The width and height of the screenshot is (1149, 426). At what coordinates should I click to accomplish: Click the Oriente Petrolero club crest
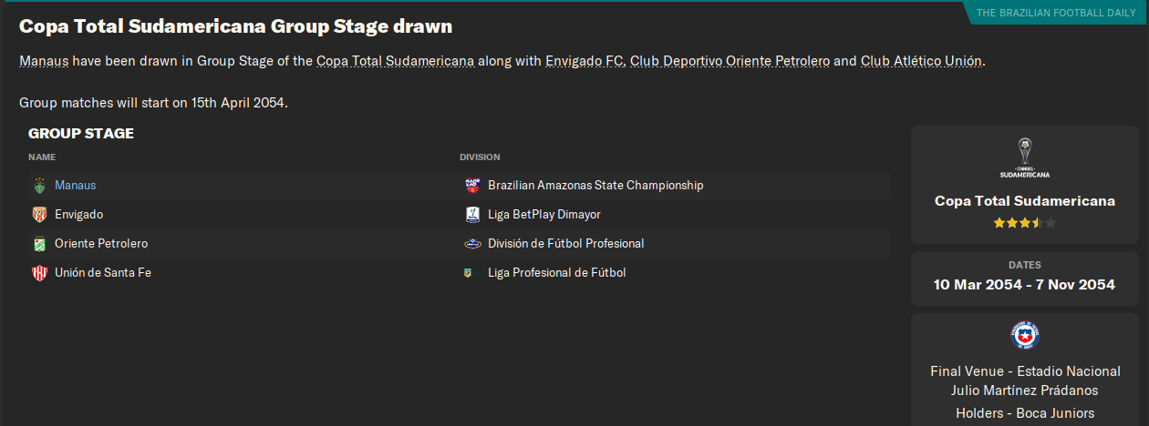38,244
